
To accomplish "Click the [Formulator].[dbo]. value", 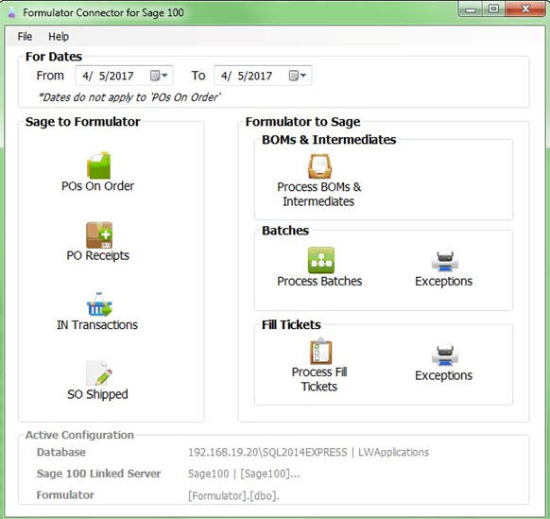I will point(233,496).
